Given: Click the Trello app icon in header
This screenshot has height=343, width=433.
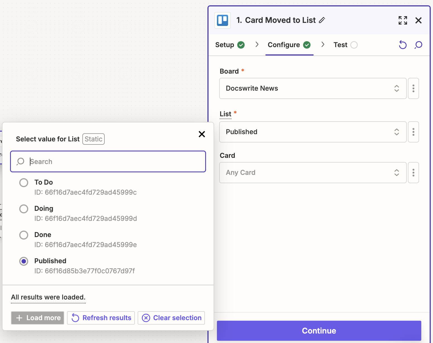Looking at the screenshot, I should [223, 20].
